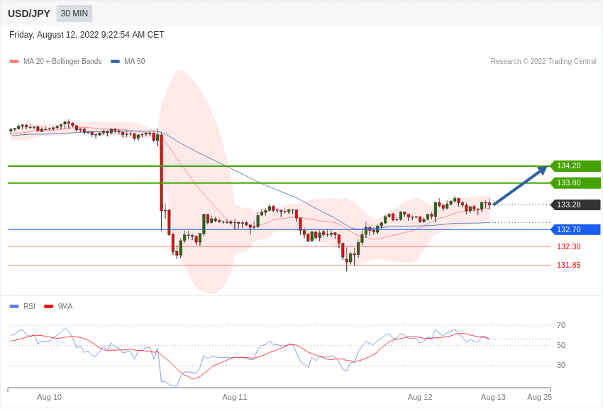Click the MA 50 legend label
This screenshot has height=409, width=603.
[134, 61]
